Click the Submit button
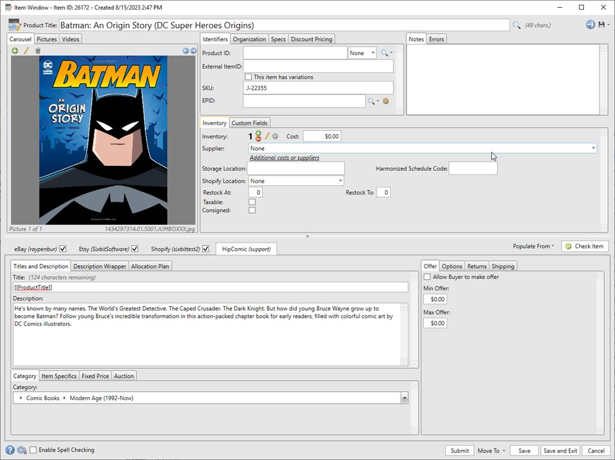 click(x=460, y=450)
